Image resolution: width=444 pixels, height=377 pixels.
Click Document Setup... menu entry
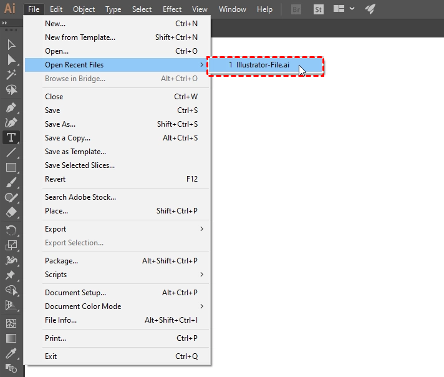click(x=75, y=293)
